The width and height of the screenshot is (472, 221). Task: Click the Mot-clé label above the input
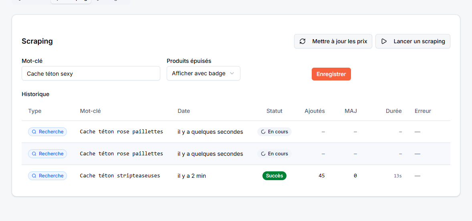32,61
